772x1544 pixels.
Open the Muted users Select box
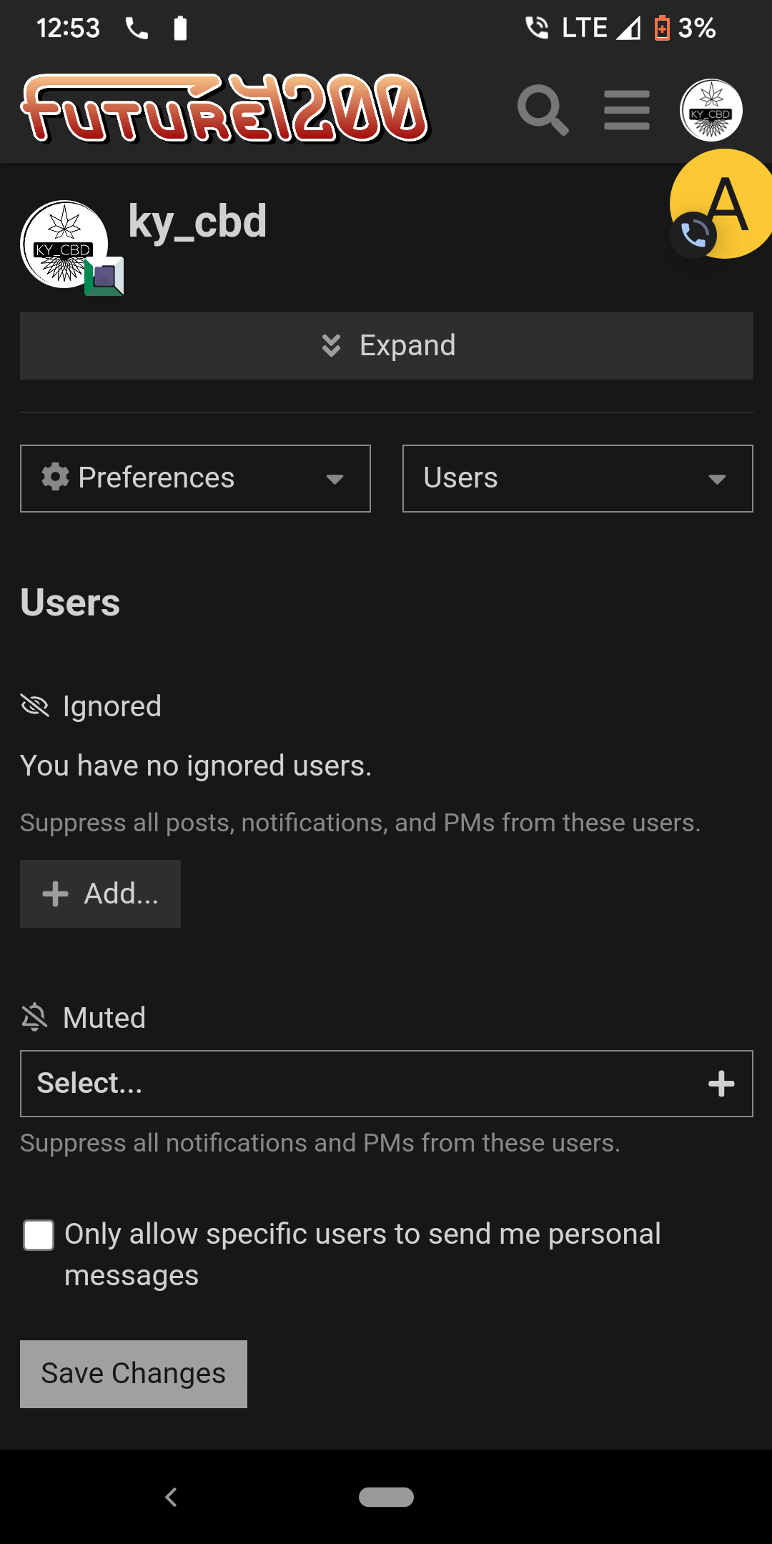click(x=357, y=1084)
